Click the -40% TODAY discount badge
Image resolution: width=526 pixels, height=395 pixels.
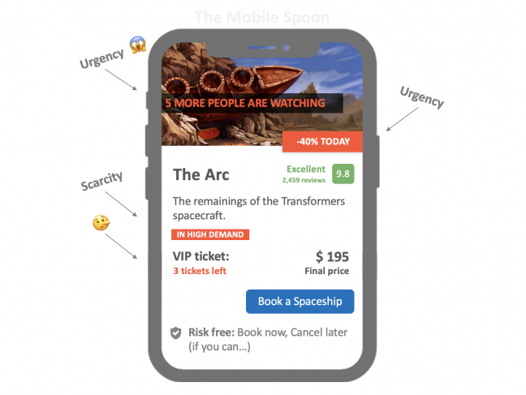(x=322, y=142)
